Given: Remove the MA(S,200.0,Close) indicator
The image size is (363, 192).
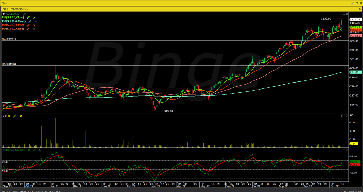Looking at the screenshot, I should [x=36, y=21].
